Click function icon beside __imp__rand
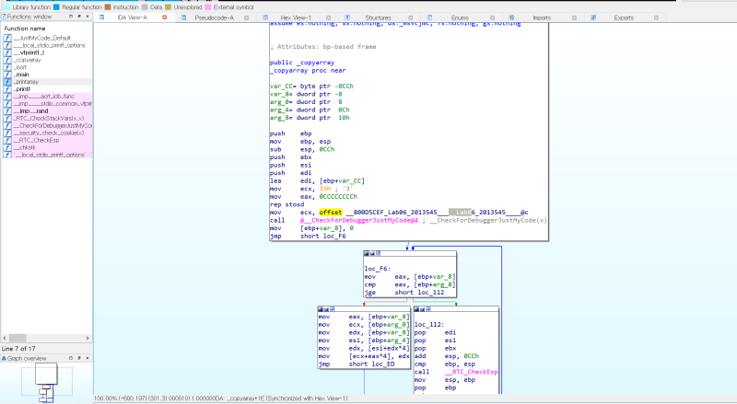737x404 pixels. (7, 110)
